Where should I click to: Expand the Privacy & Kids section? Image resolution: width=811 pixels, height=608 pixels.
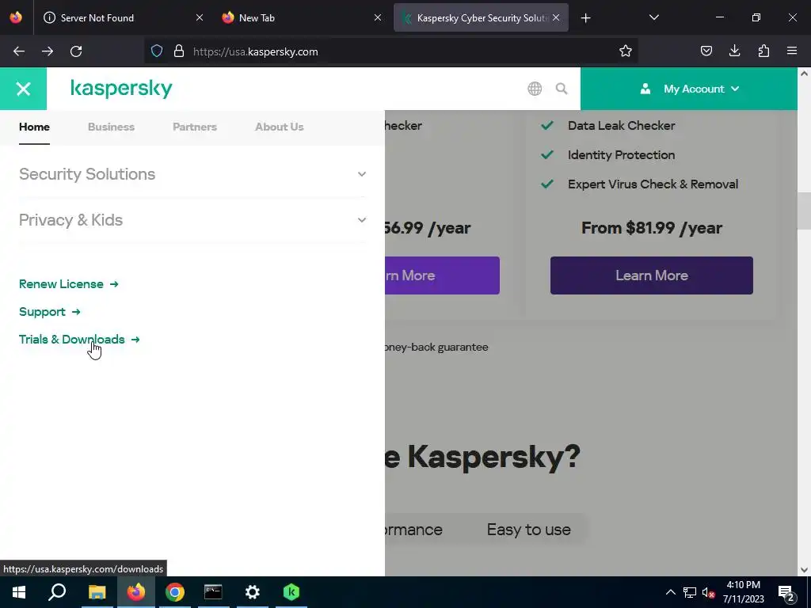[192, 220]
